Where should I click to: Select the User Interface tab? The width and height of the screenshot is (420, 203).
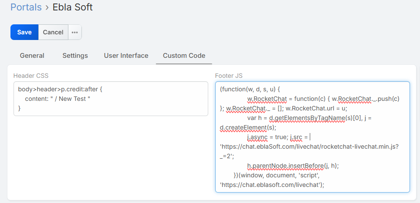[126, 56]
